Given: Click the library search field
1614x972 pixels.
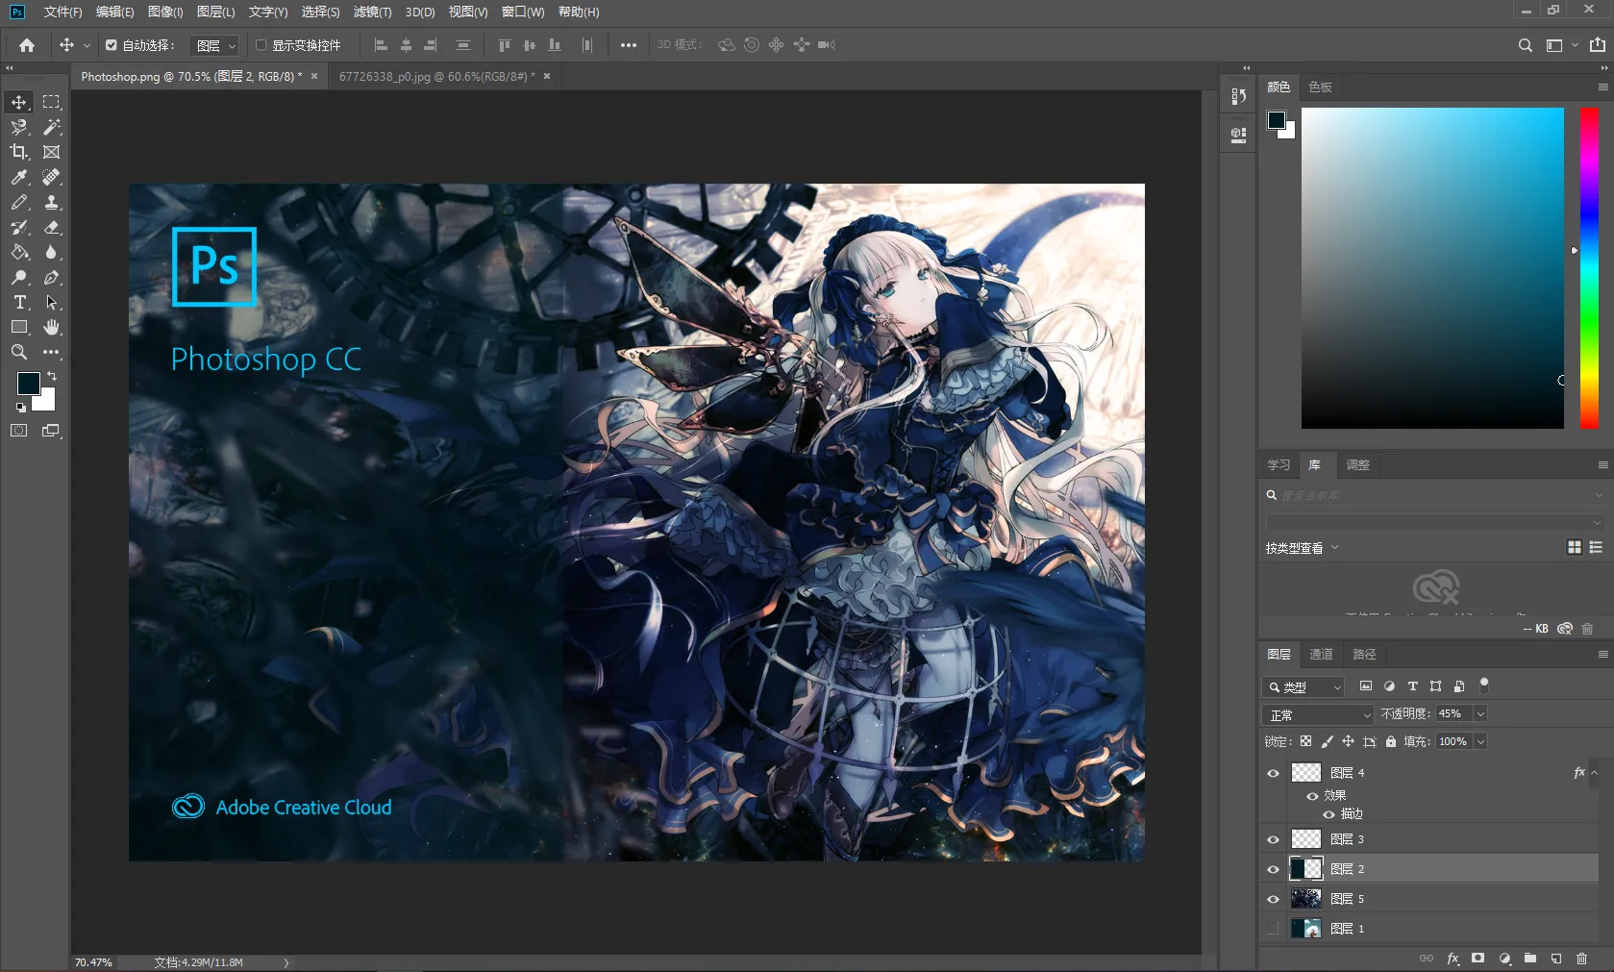Looking at the screenshot, I should click(x=1431, y=495).
